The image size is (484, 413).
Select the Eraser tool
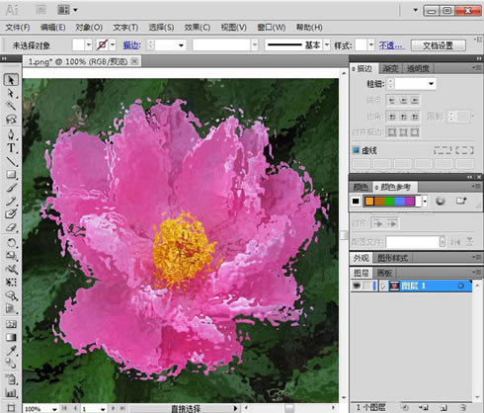tap(11, 227)
